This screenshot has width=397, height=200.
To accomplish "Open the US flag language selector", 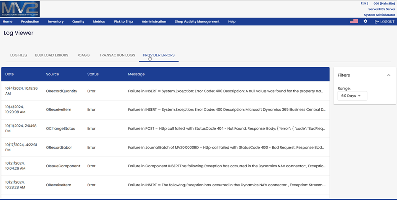I will click(354, 21).
